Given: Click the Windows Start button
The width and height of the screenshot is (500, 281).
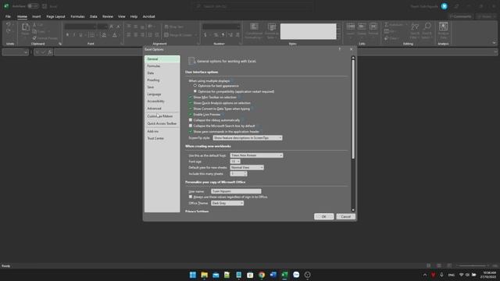Looking at the screenshot, I should pos(193,275).
